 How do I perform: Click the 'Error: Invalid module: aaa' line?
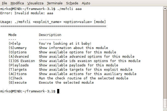[x=27, y=13]
